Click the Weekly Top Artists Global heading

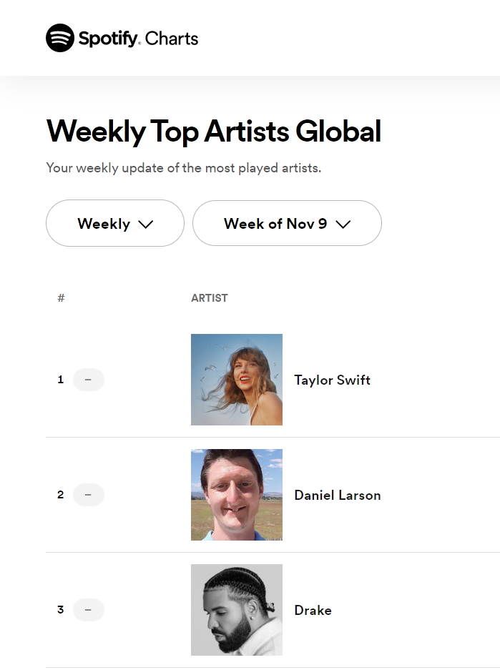pyautogui.click(x=213, y=132)
